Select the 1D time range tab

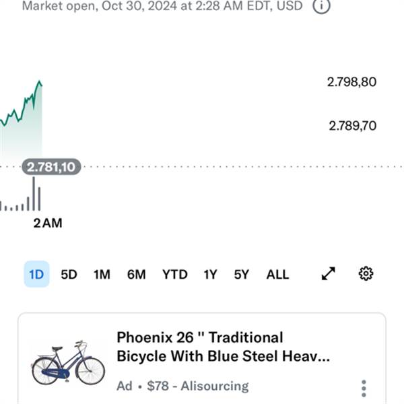point(36,274)
